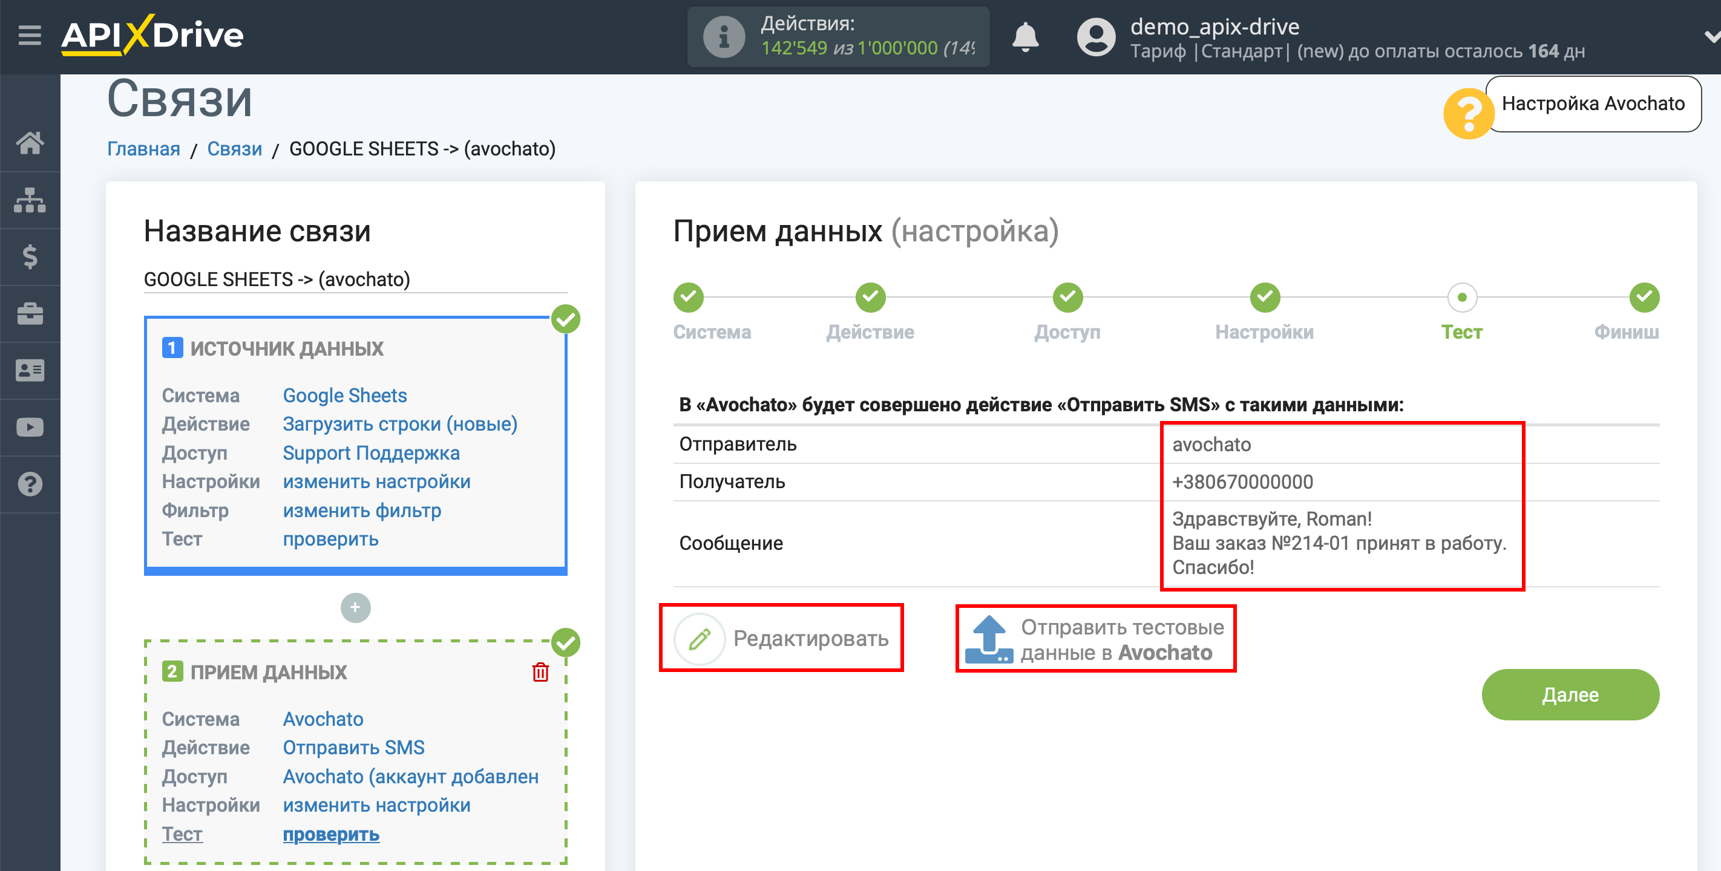Add a step with plus button
The image size is (1721, 871).
(355, 607)
